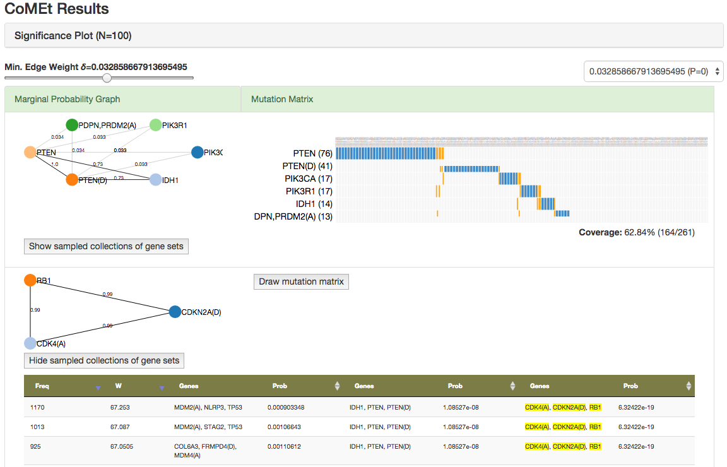
Task: Click the light green PIK3R1 graph node
Action: click(x=155, y=125)
